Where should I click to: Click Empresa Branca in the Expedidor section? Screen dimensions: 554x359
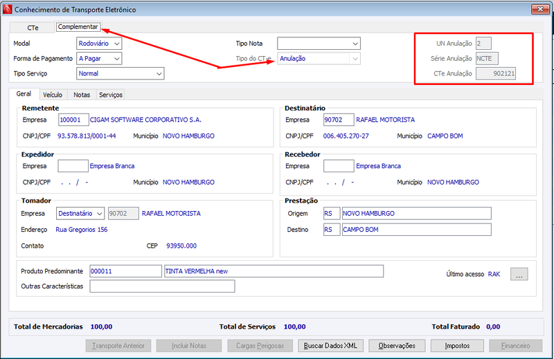point(112,166)
